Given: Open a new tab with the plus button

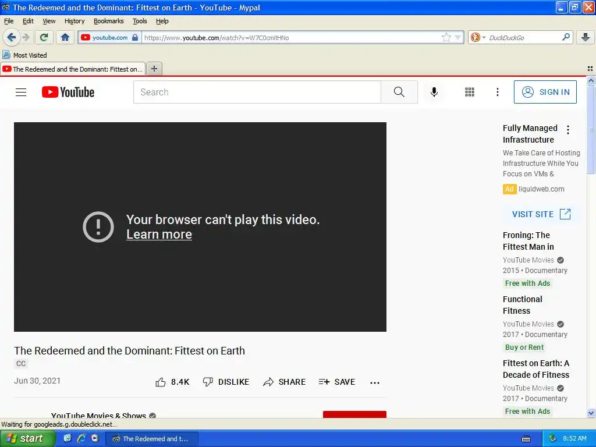Looking at the screenshot, I should (154, 69).
